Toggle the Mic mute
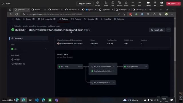This screenshot has height=103, width=183. [155, 4]
